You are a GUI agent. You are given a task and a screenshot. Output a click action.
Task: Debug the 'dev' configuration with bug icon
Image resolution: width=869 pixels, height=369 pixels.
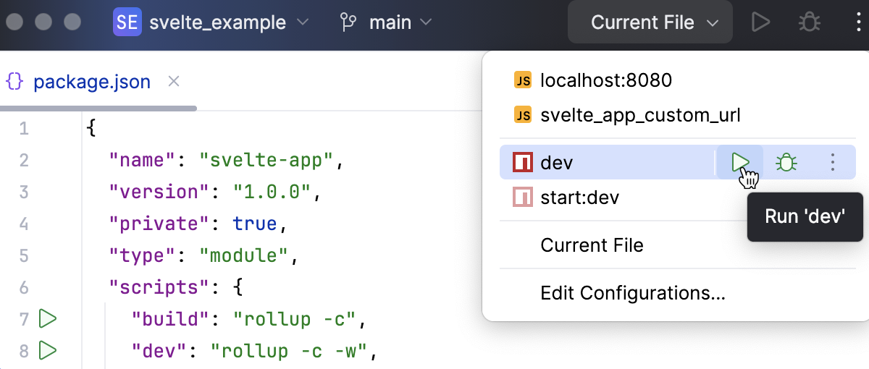(786, 163)
